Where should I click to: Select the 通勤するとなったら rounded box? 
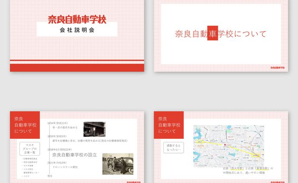point(174,148)
